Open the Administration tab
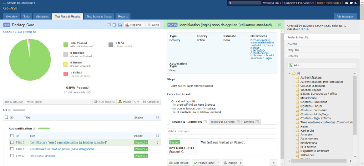 pos(346,16)
